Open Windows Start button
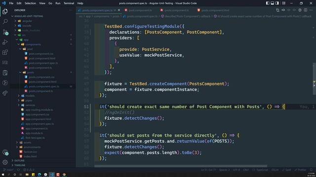The height and width of the screenshot is (177, 316). tap(3, 175)
